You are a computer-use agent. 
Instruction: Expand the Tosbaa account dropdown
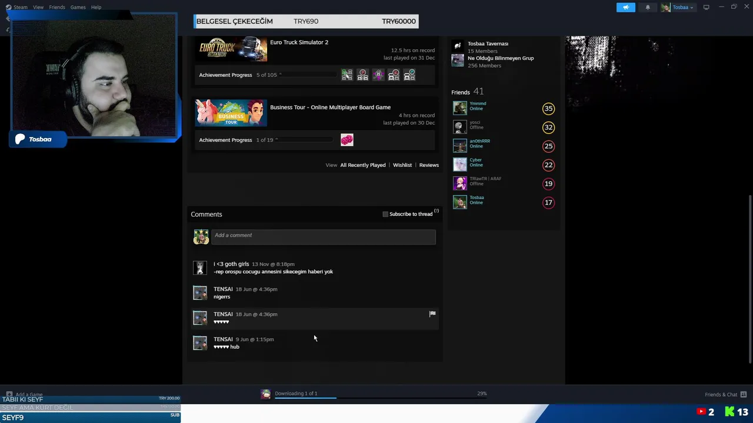(x=678, y=7)
